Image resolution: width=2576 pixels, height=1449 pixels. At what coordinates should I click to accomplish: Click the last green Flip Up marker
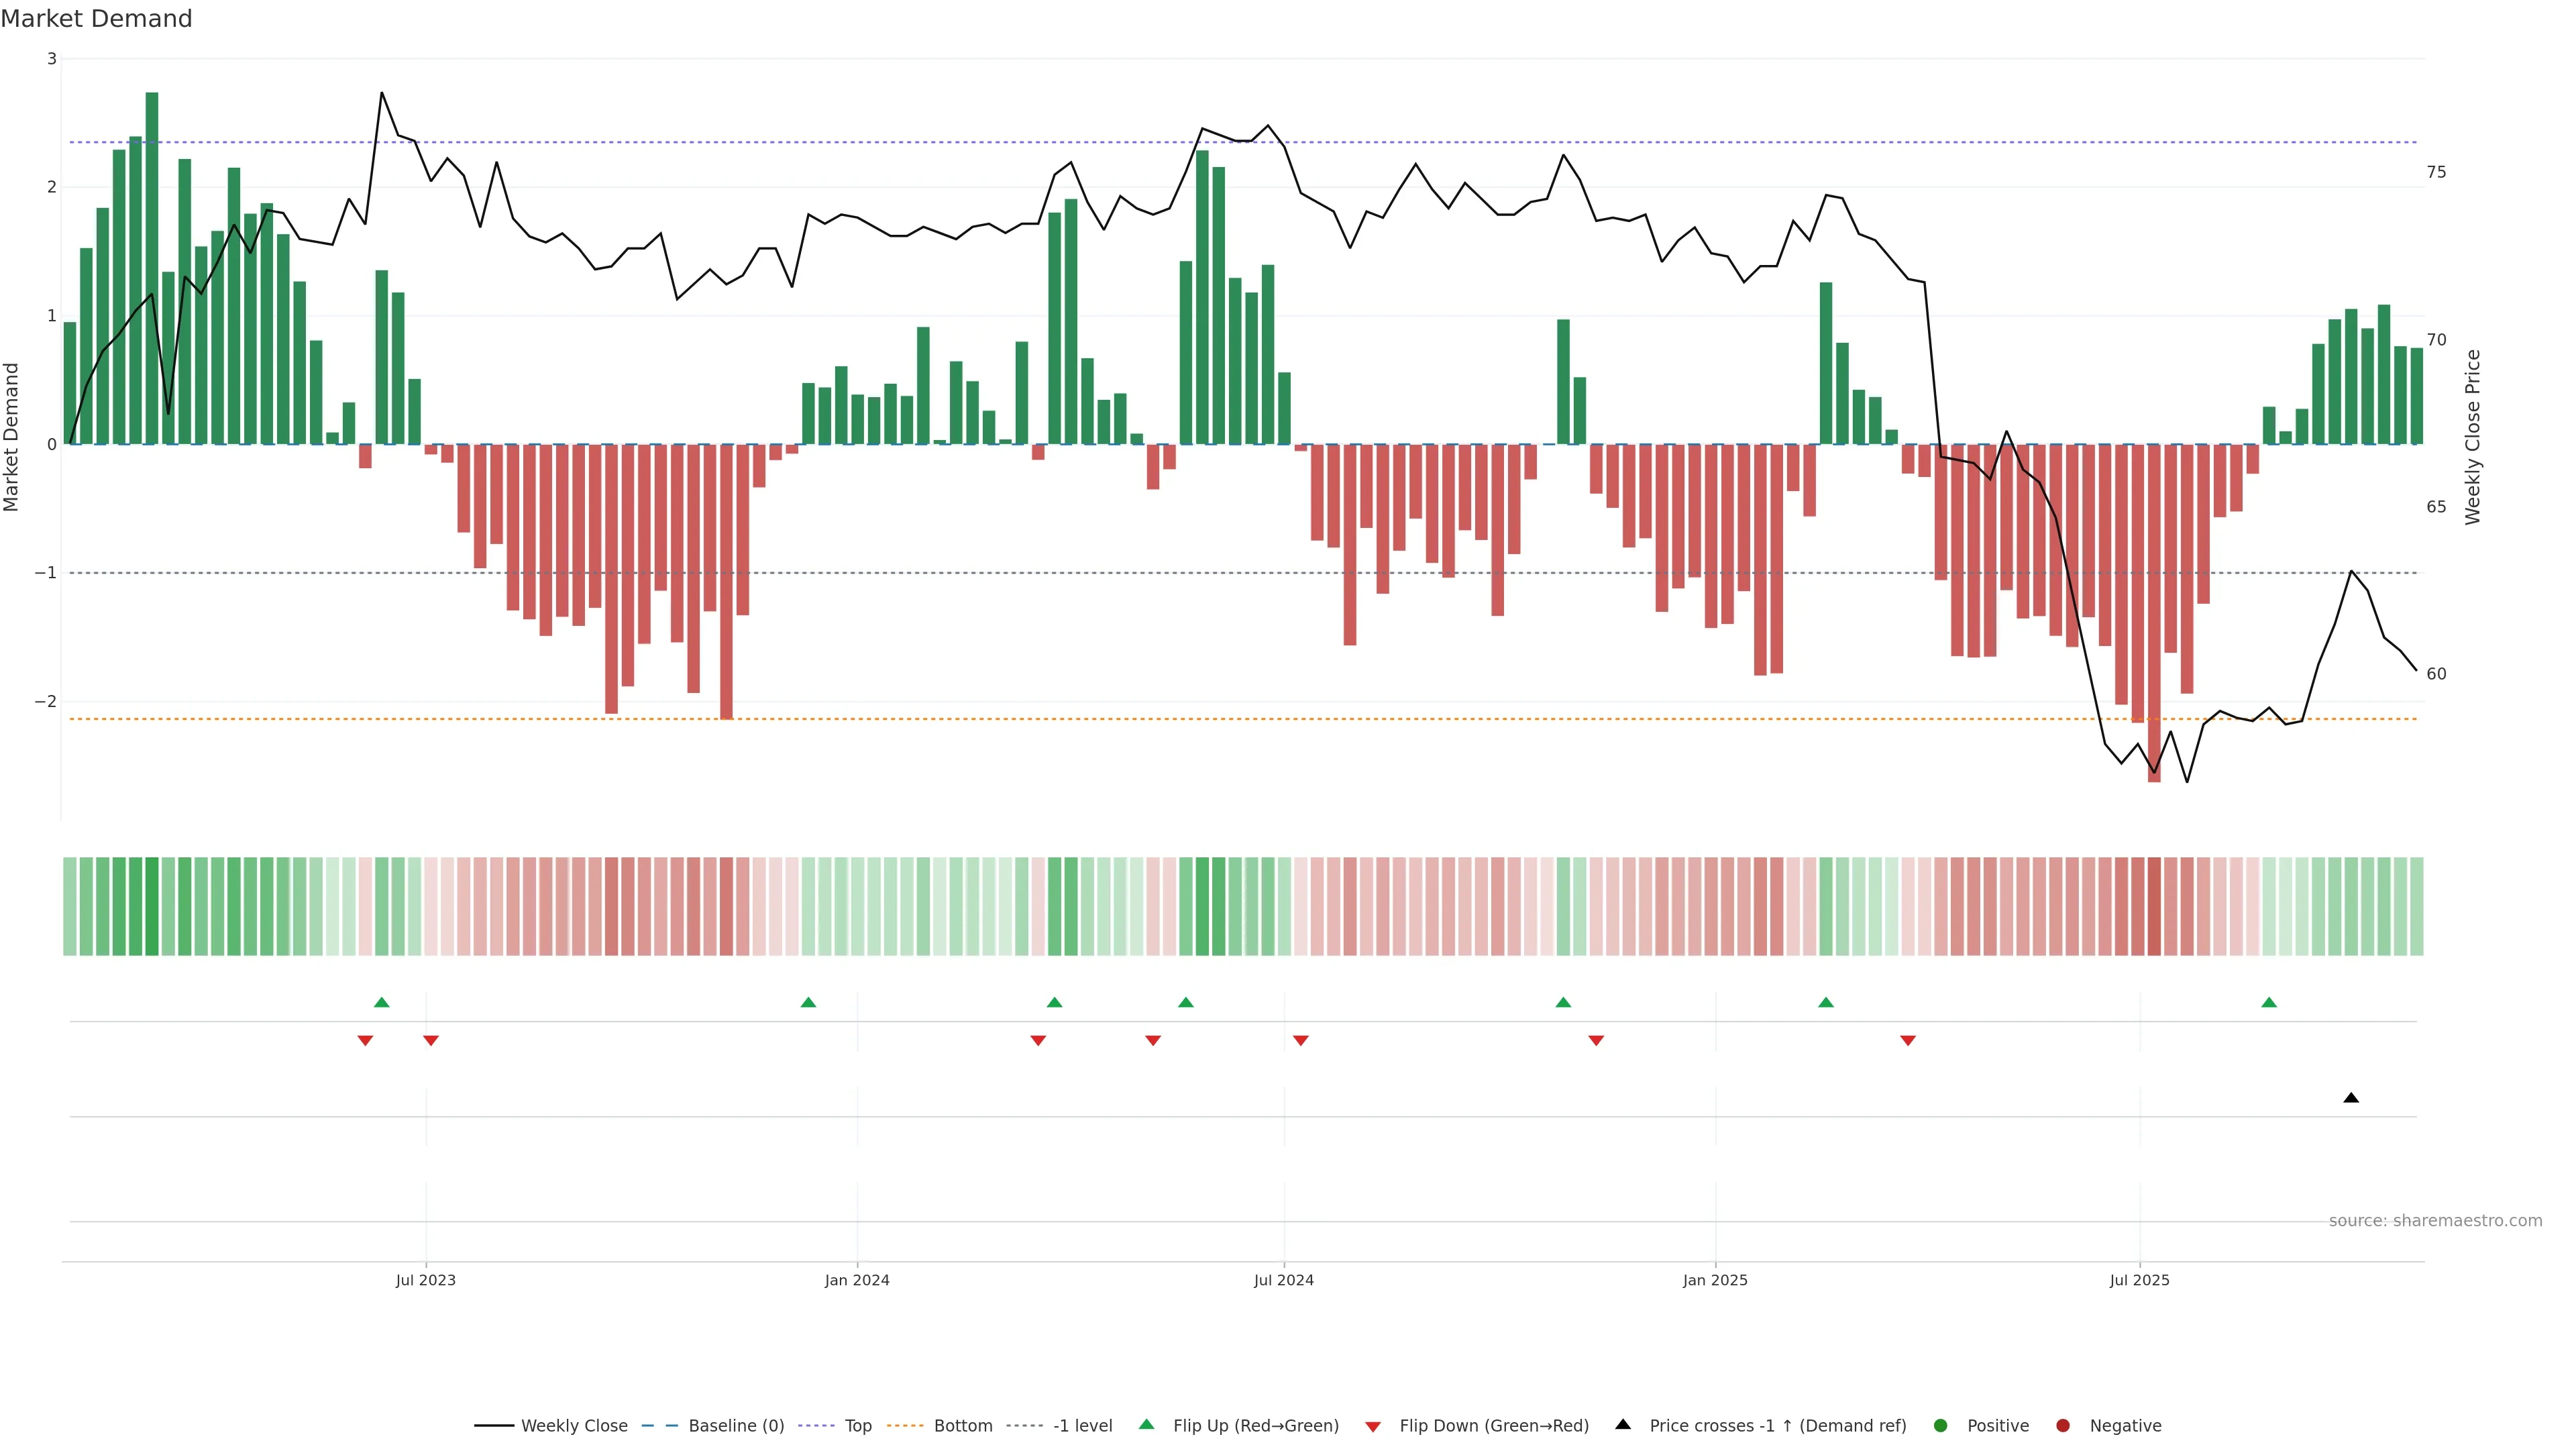point(2269,1002)
